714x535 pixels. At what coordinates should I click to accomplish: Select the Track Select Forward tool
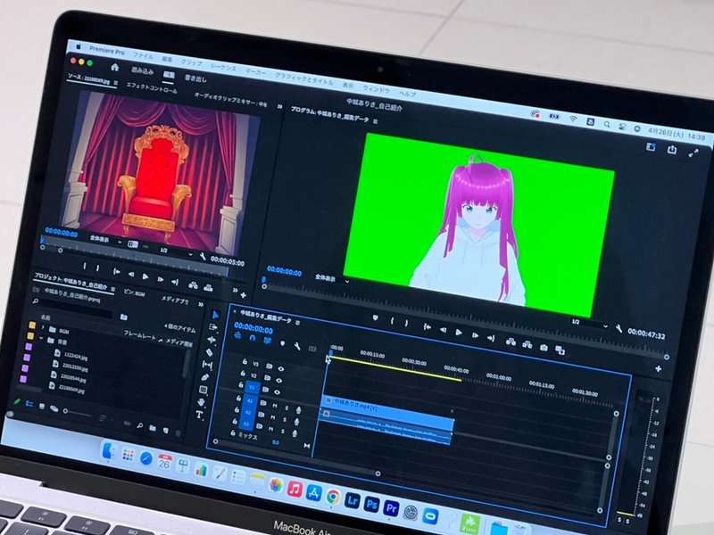tap(213, 327)
